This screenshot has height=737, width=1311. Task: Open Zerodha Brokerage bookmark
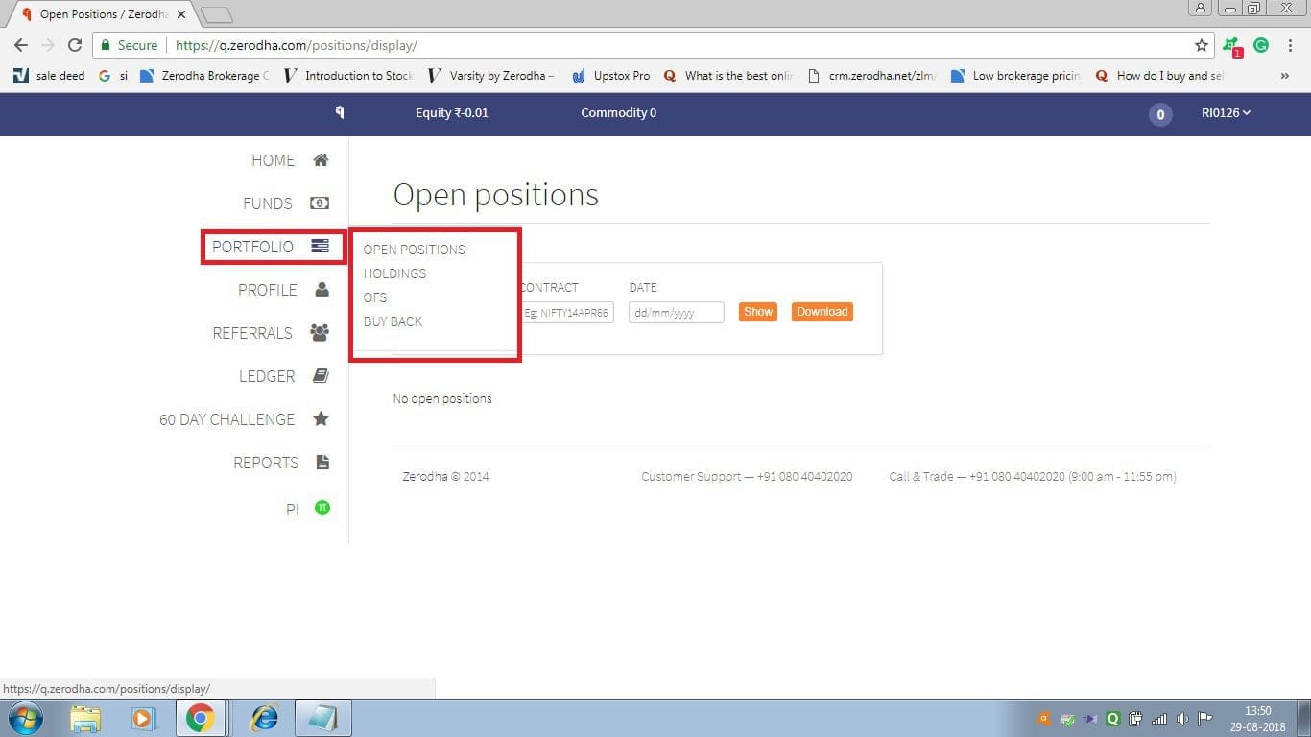[204, 76]
